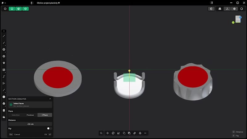Screen dimensions: 247x139
Task: Toggle the solid selection mode green button
Action: coord(25,9)
